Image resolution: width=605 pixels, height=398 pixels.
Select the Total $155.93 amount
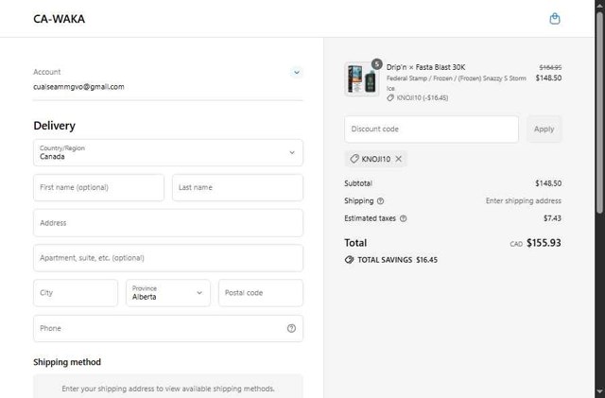(544, 243)
